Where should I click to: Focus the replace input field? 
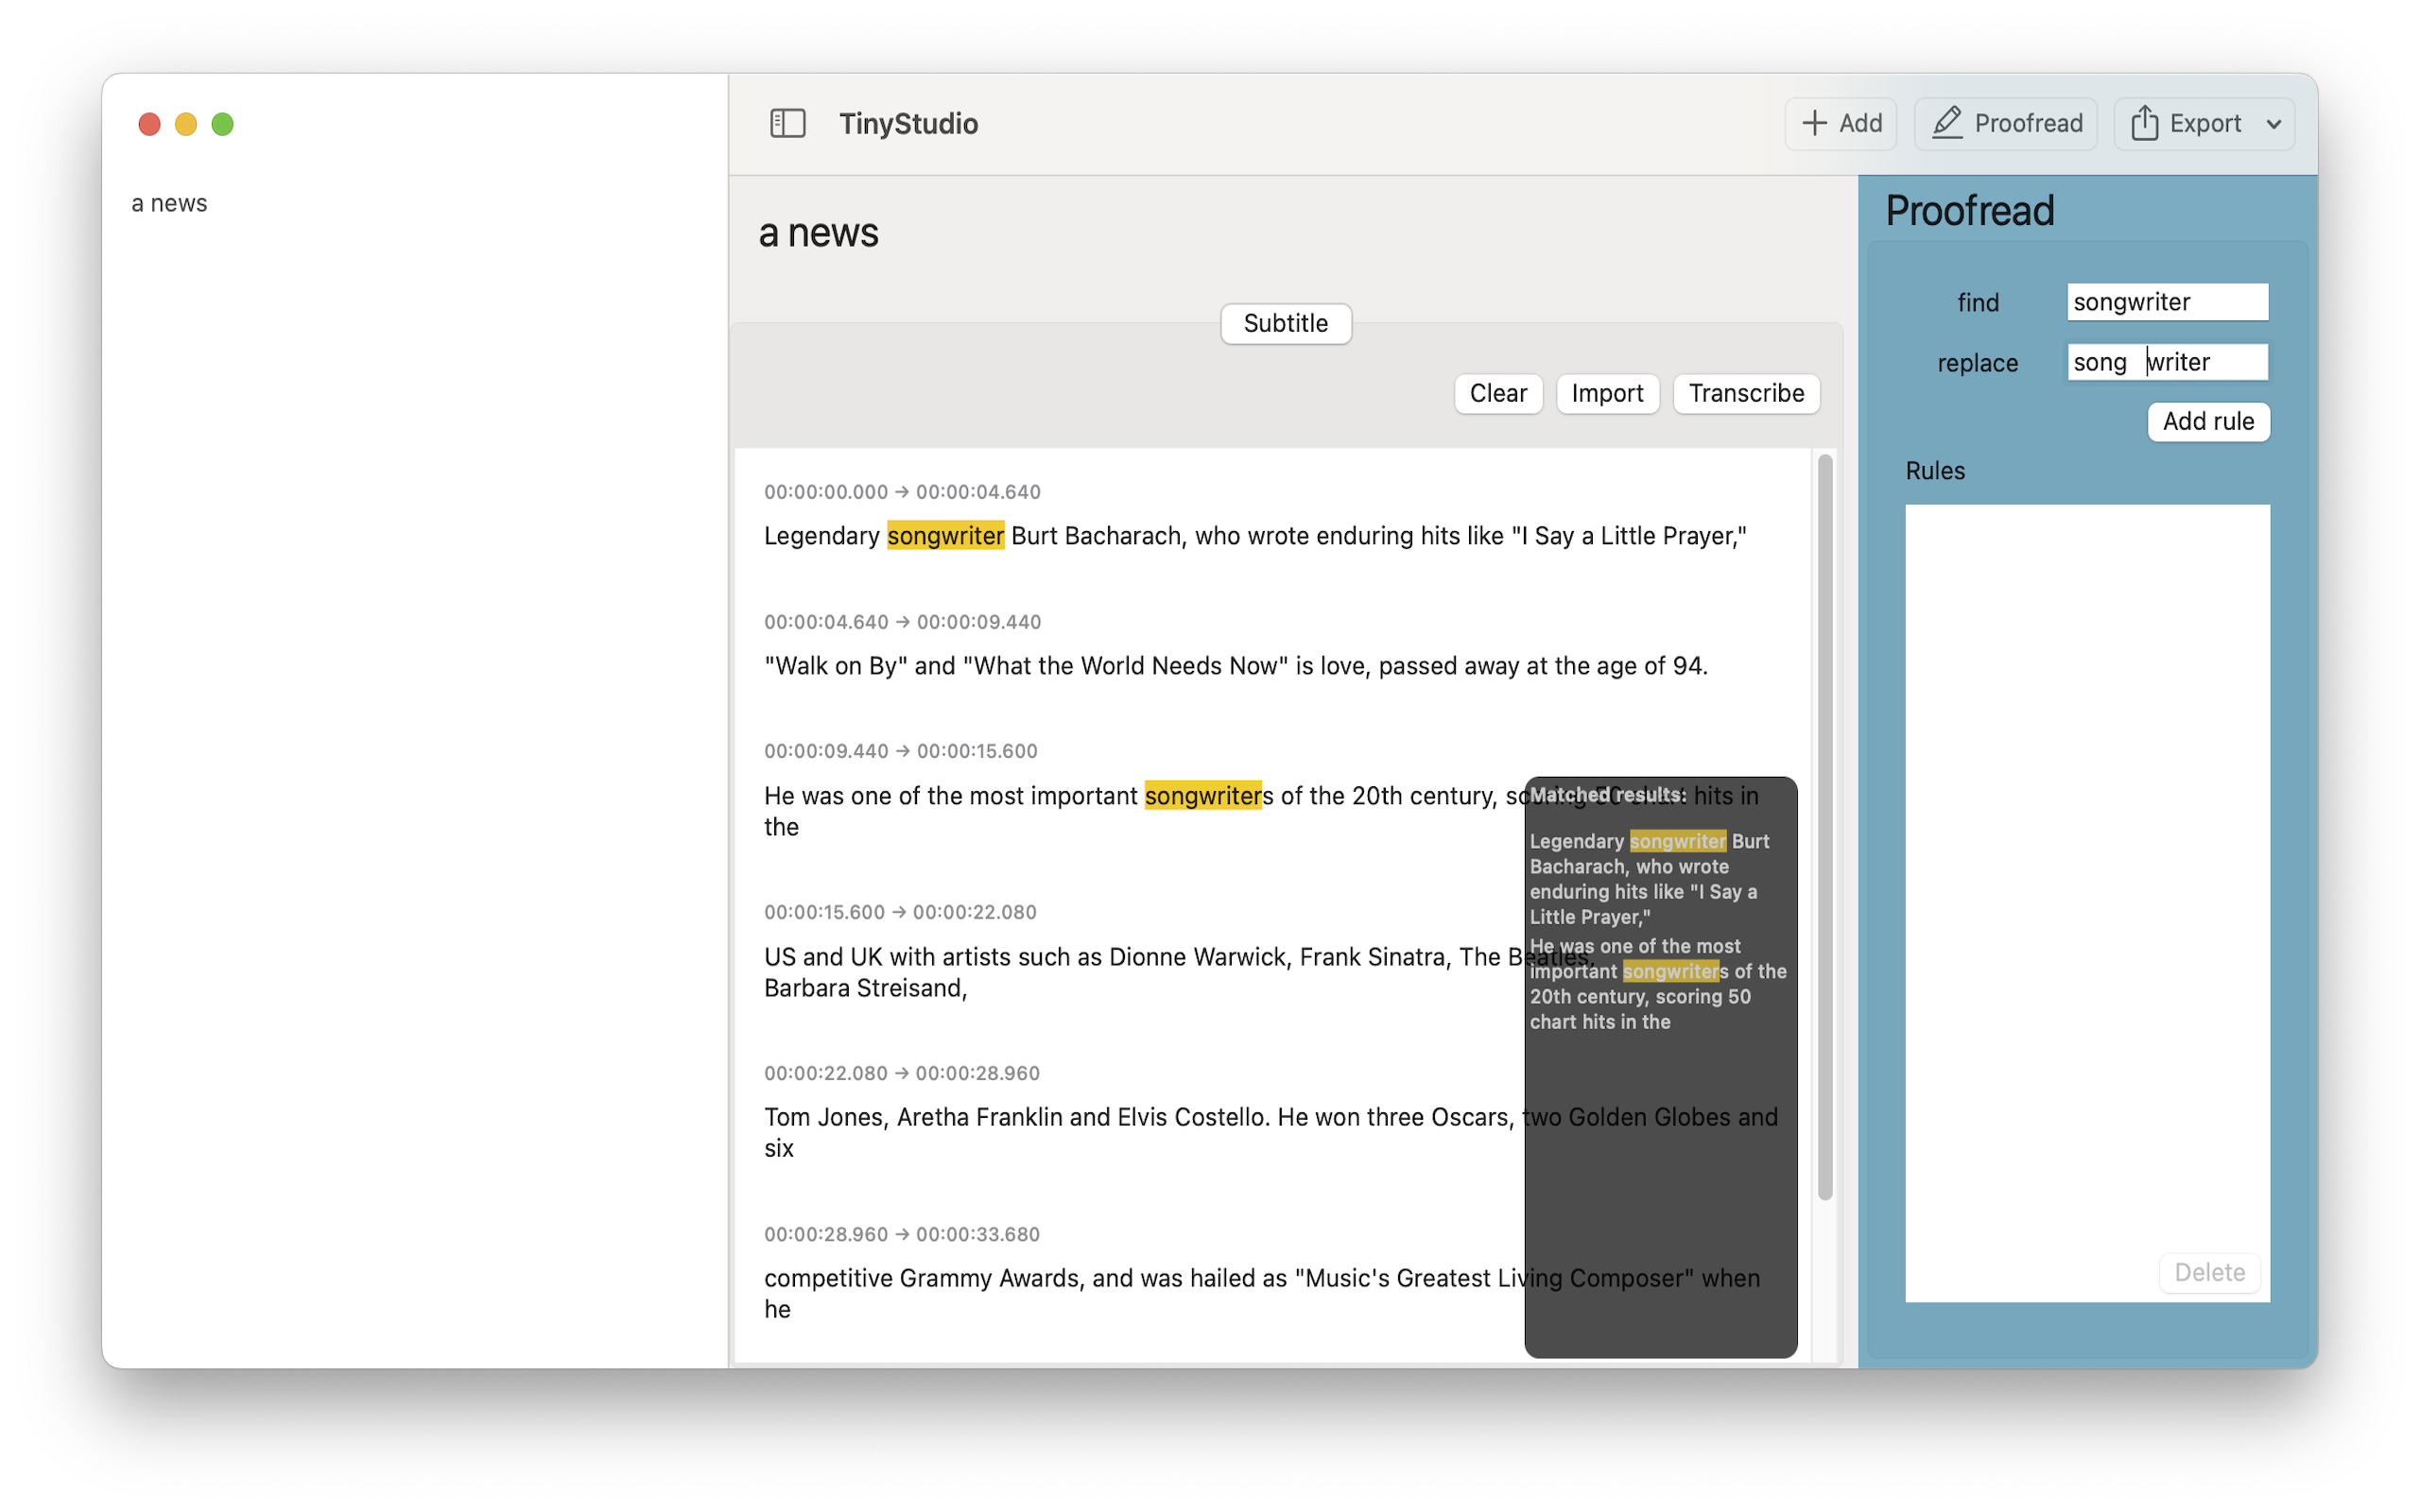[2166, 362]
